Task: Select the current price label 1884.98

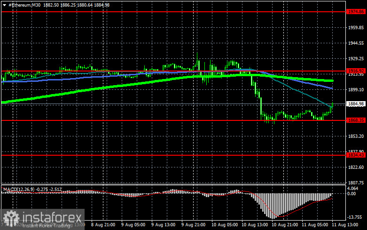Action: point(356,104)
